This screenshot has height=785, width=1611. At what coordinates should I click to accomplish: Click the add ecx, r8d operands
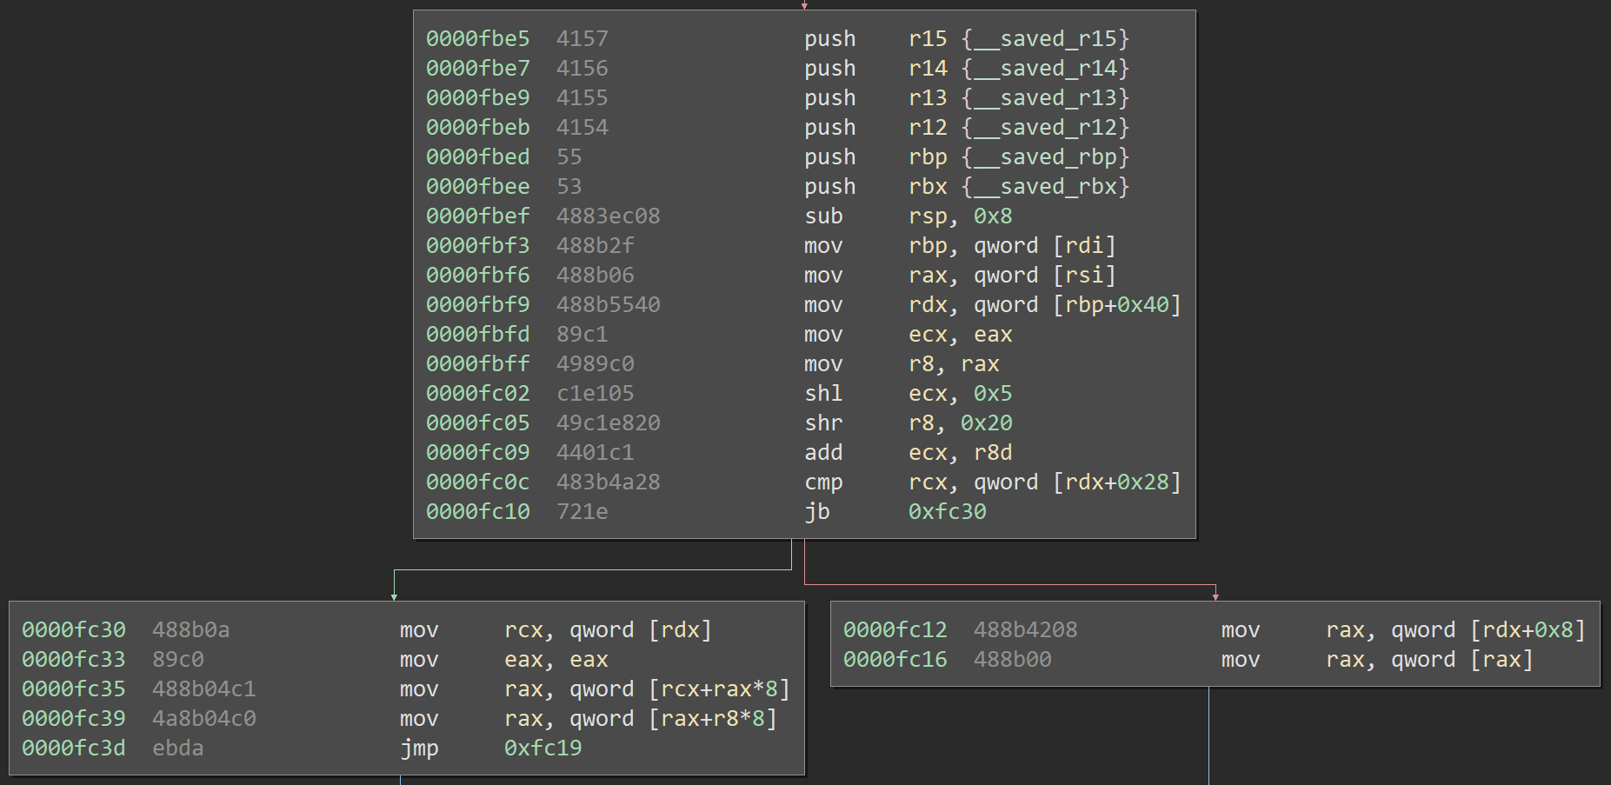(960, 453)
